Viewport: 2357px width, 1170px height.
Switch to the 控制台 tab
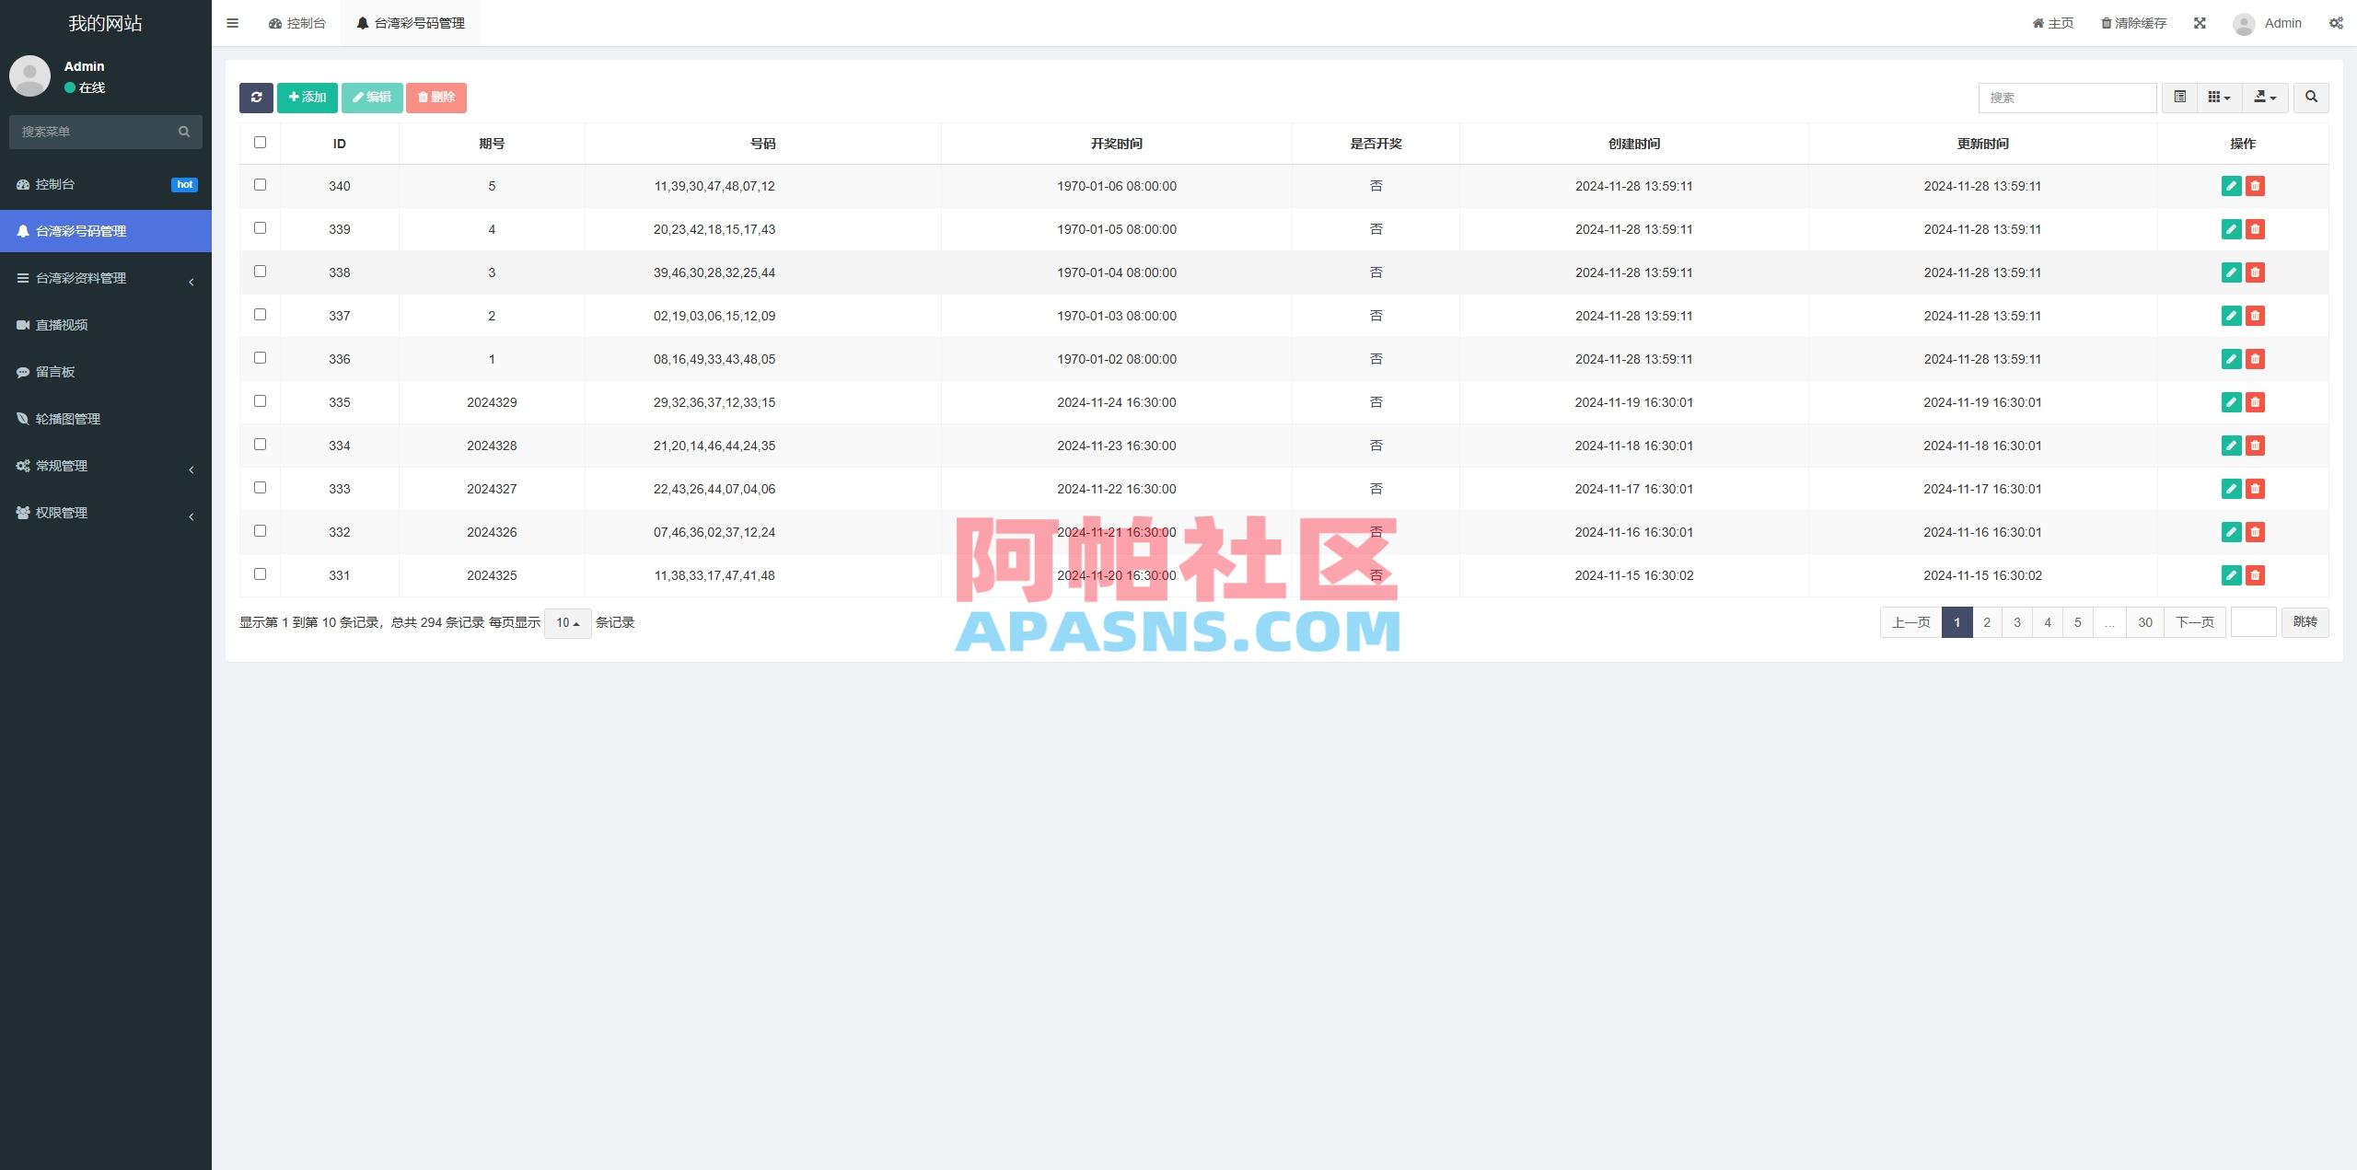(296, 22)
